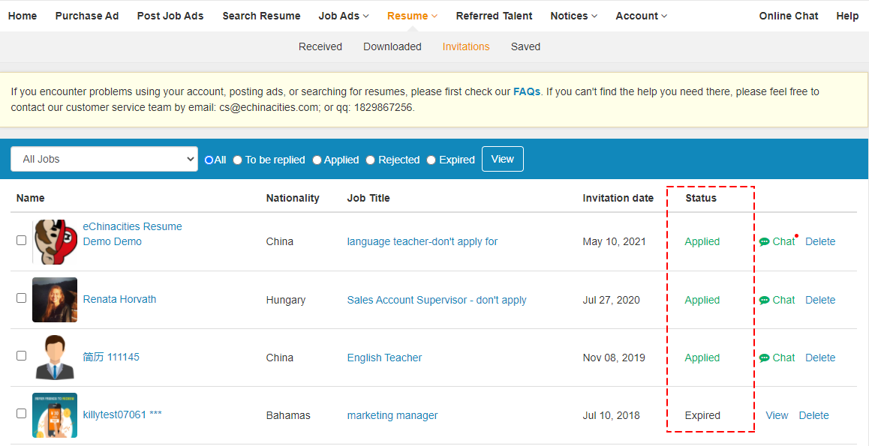
Task: Expand the Job Ads menu
Action: [344, 16]
